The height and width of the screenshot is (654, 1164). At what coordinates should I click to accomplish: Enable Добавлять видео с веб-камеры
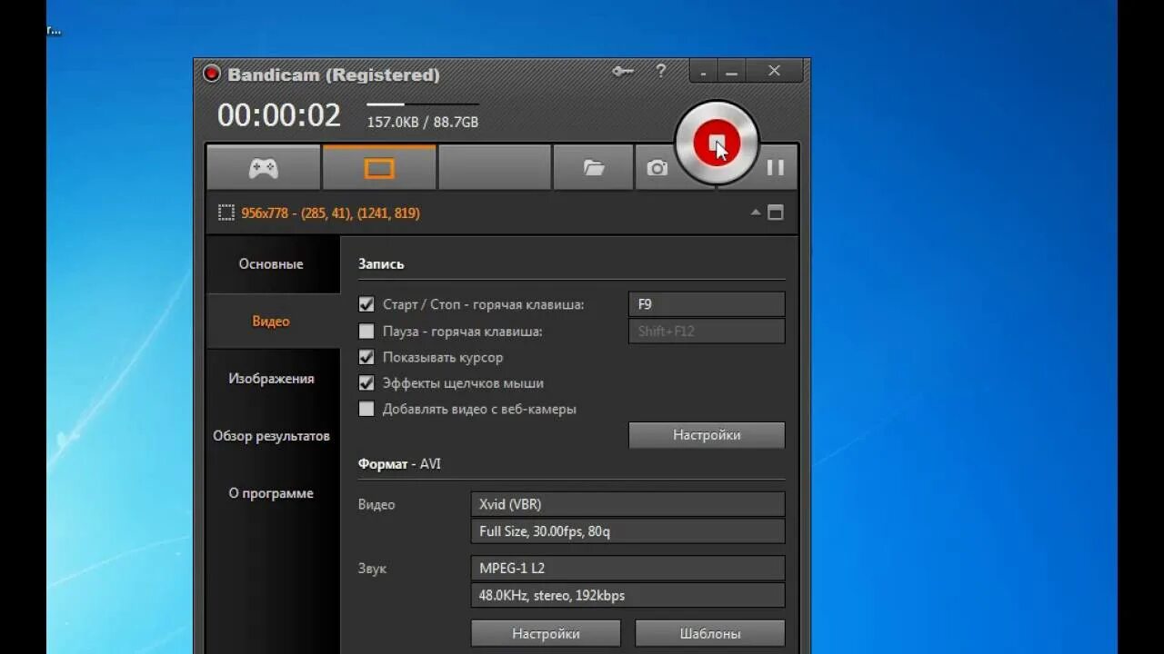pyautogui.click(x=366, y=409)
